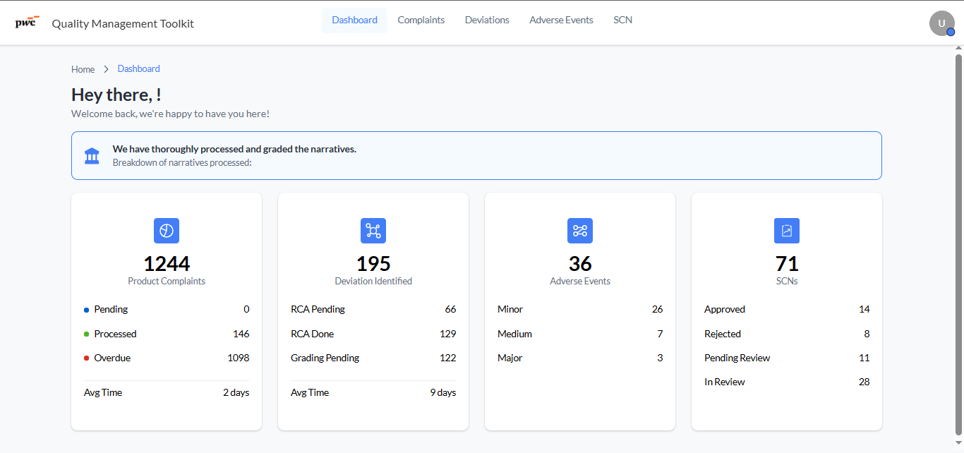Click the Home breadcrumb link
964x453 pixels.
[x=83, y=69]
